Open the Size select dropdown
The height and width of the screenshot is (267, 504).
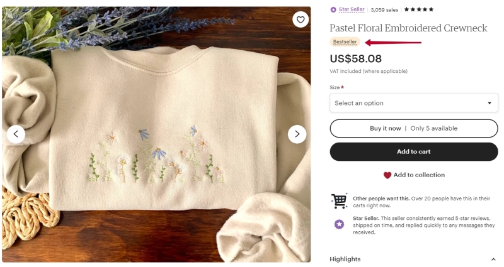[414, 103]
